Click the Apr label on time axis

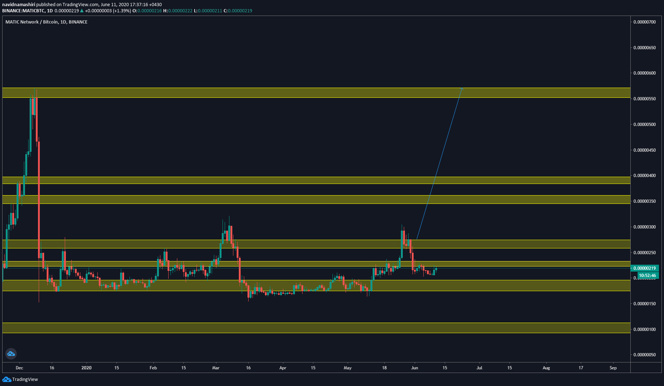click(x=283, y=368)
